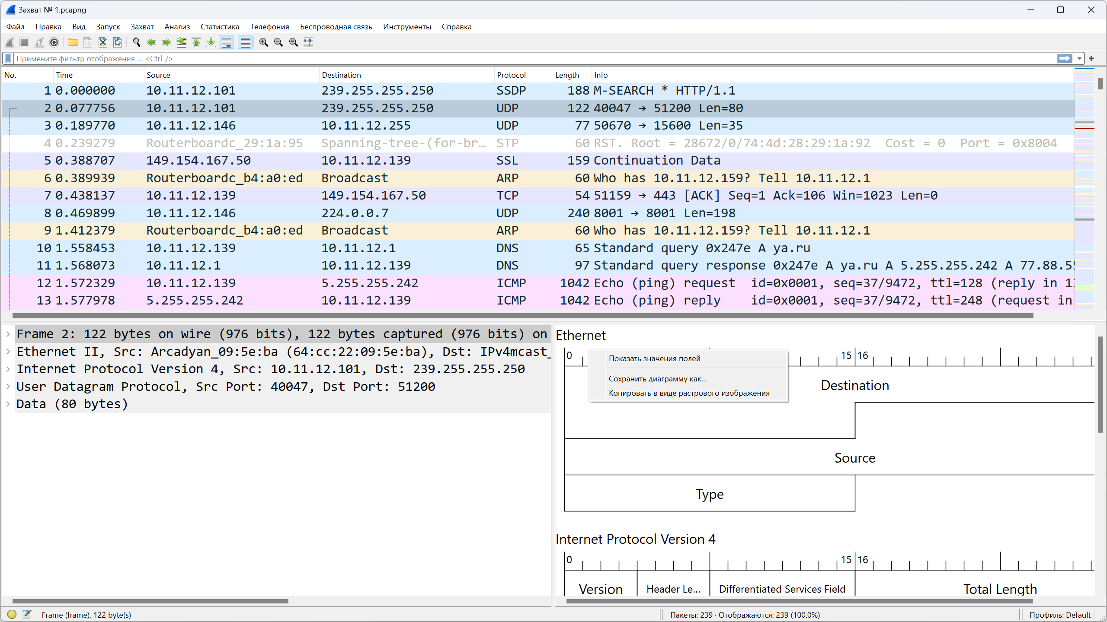The width and height of the screenshot is (1107, 622).
Task: Click the display filter bookmark icon
Action: (8, 58)
